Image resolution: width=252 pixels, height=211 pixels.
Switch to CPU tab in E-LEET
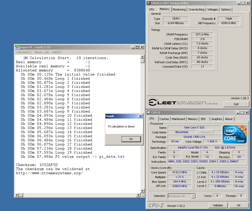[151, 10]
